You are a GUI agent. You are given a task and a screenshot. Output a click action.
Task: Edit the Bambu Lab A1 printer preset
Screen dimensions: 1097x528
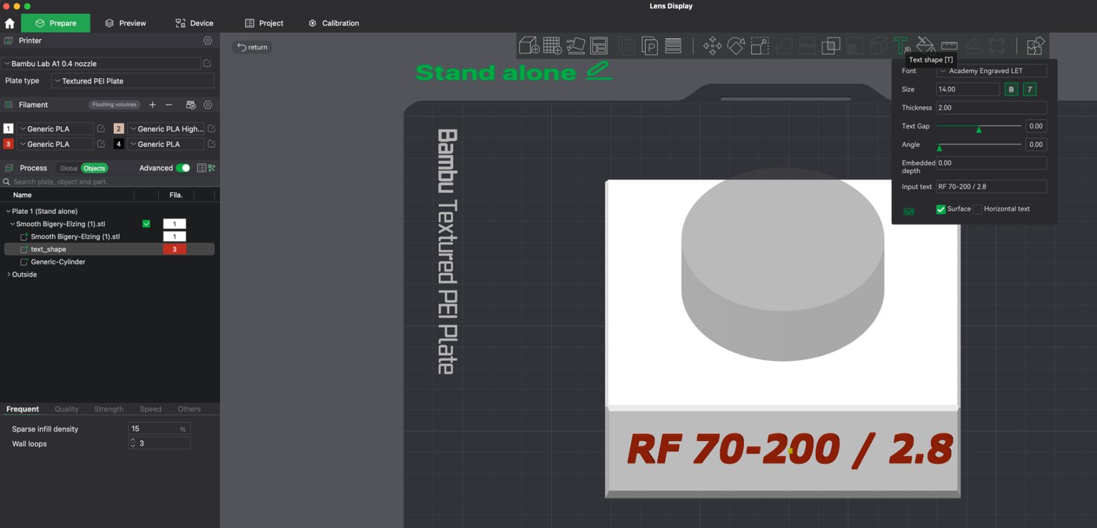207,63
